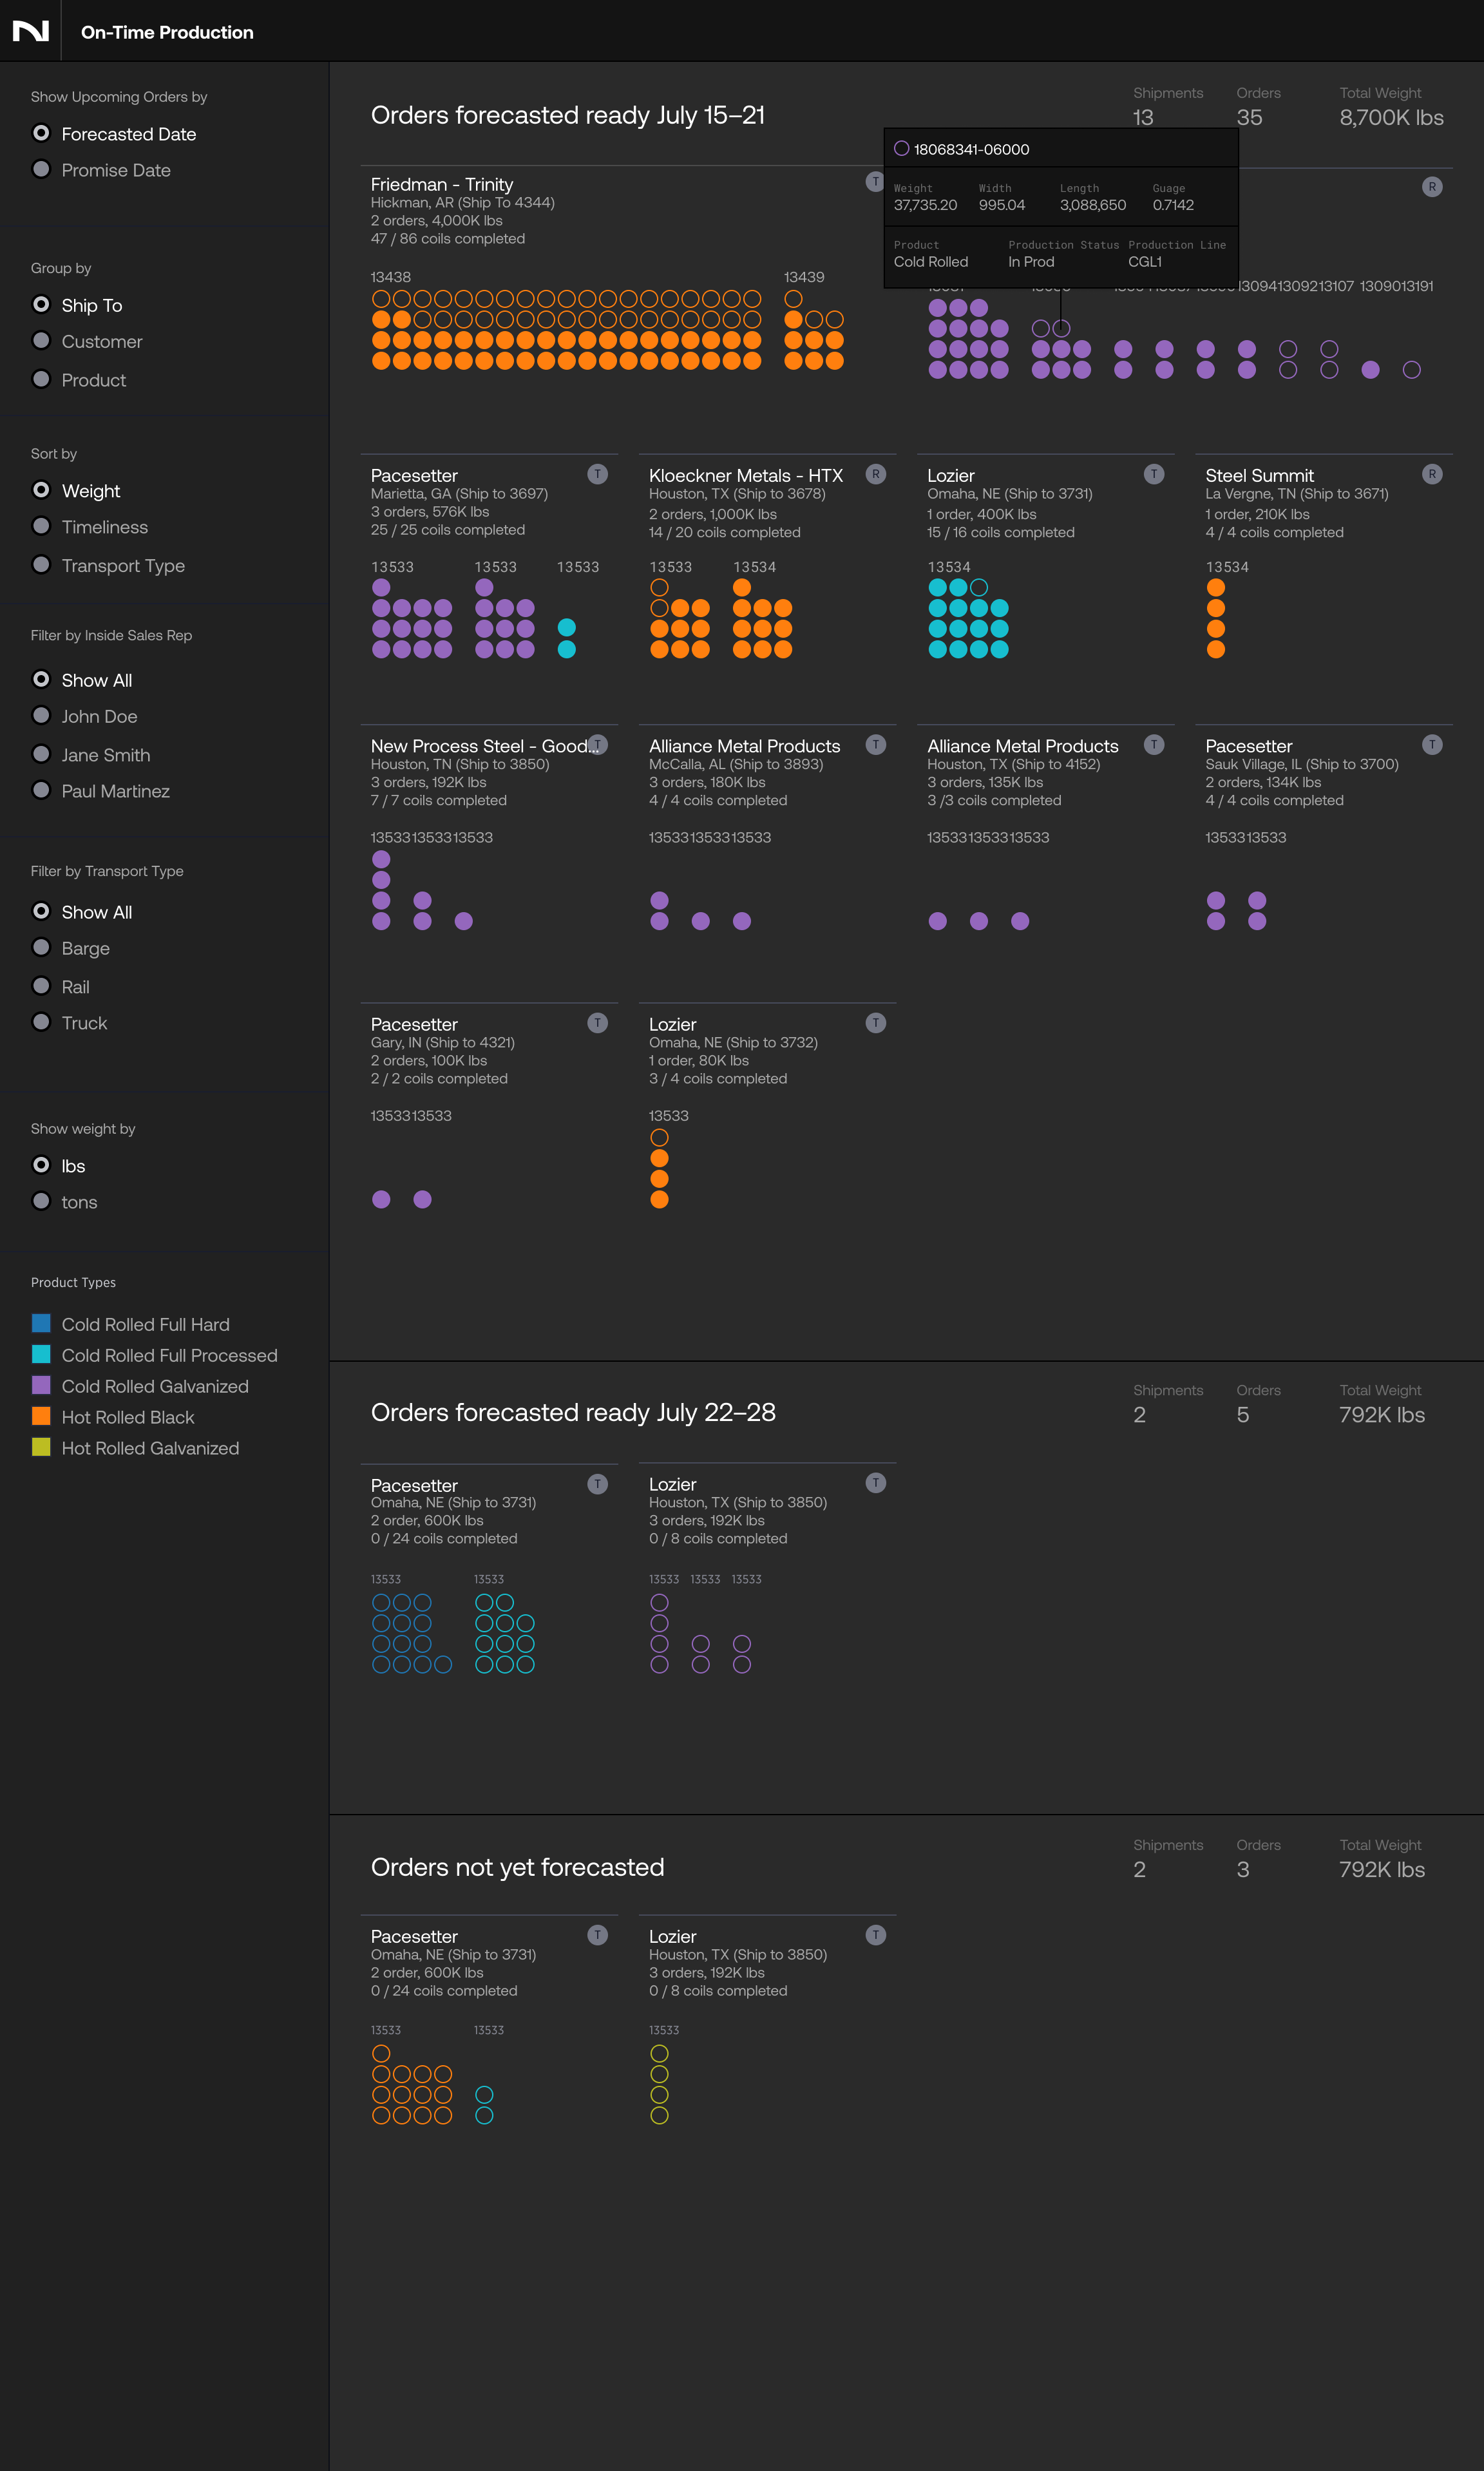Click the T badge on Lozier Ship to 3732 card
Viewport: 1484px width, 2471px height.
(x=875, y=1022)
